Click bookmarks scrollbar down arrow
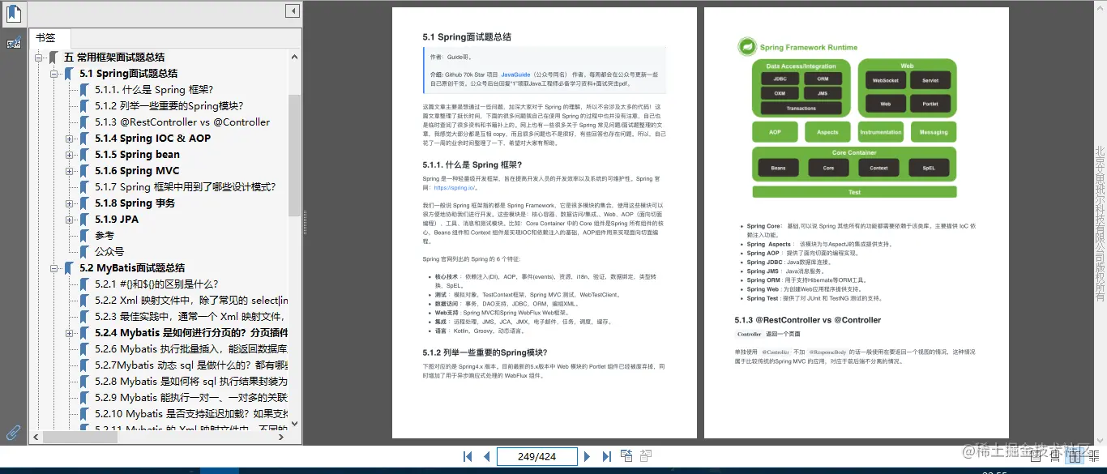Image resolution: width=1107 pixels, height=474 pixels. pos(294,424)
